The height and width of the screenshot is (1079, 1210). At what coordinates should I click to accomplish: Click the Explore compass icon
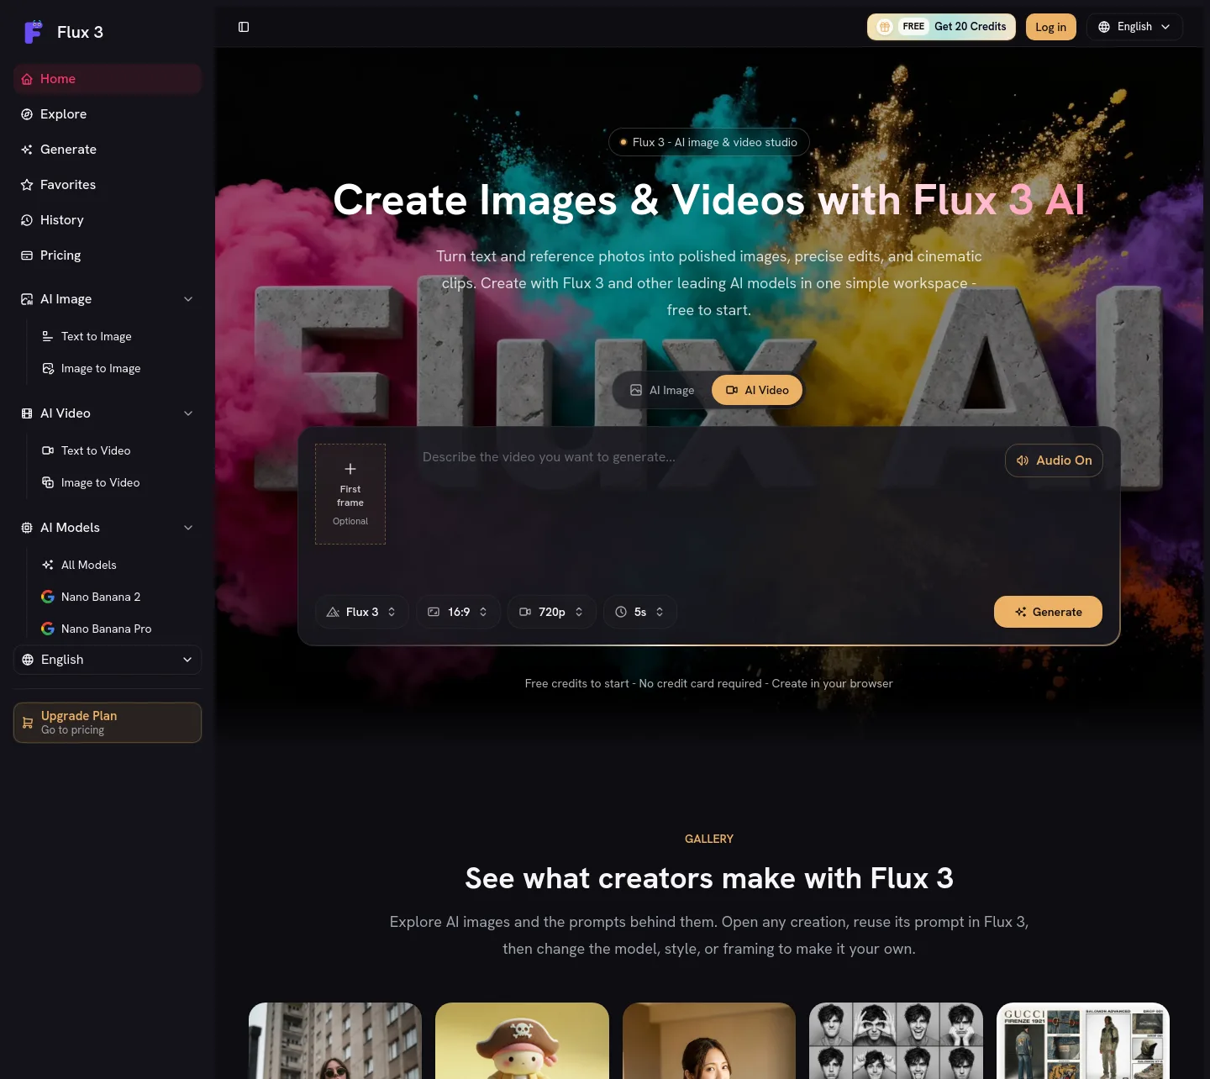[x=27, y=114]
